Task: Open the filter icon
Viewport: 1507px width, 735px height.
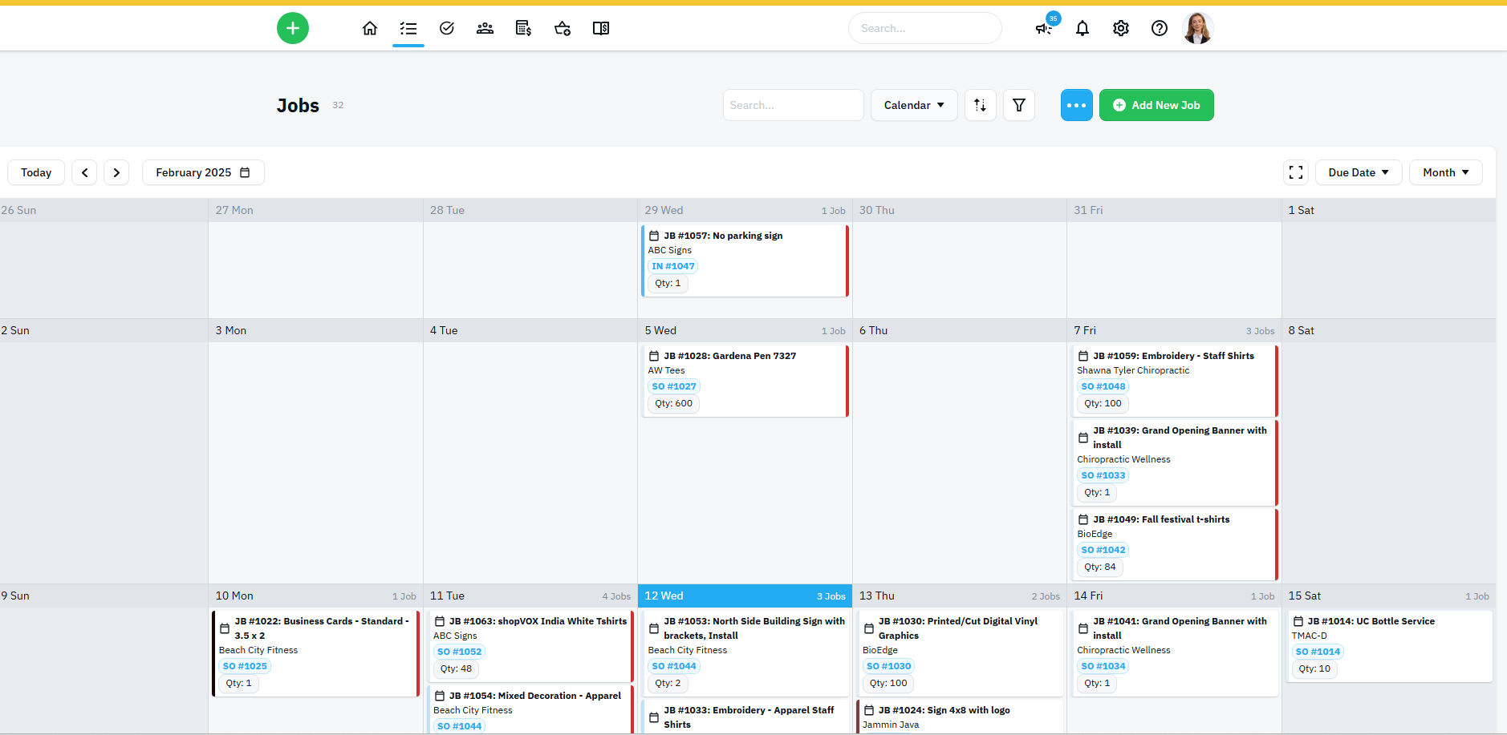Action: pos(1018,104)
